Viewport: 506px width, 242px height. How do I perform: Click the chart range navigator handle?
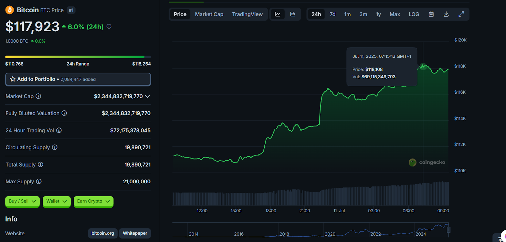coord(448,230)
